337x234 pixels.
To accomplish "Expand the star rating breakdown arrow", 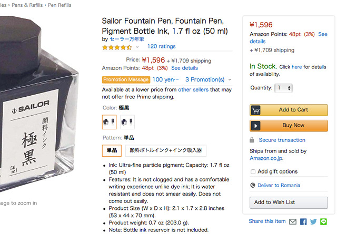I will pyautogui.click(x=137, y=47).
